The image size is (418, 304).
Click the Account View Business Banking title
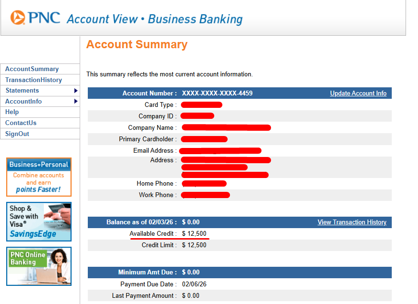click(154, 20)
